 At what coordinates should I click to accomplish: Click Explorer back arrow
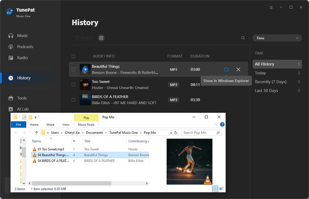click(x=16, y=132)
